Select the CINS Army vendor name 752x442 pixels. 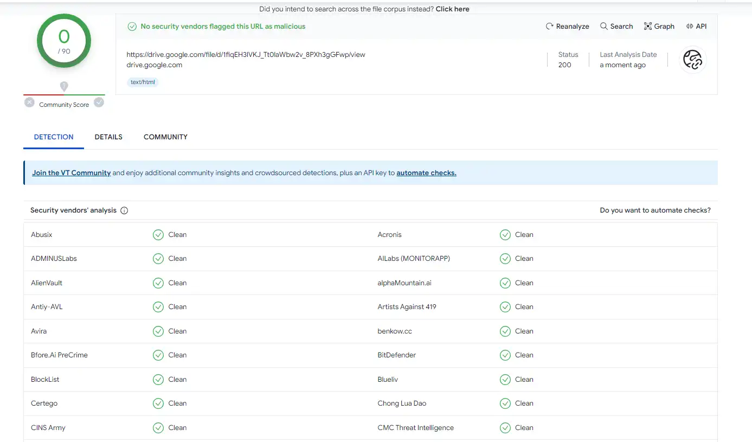click(48, 428)
